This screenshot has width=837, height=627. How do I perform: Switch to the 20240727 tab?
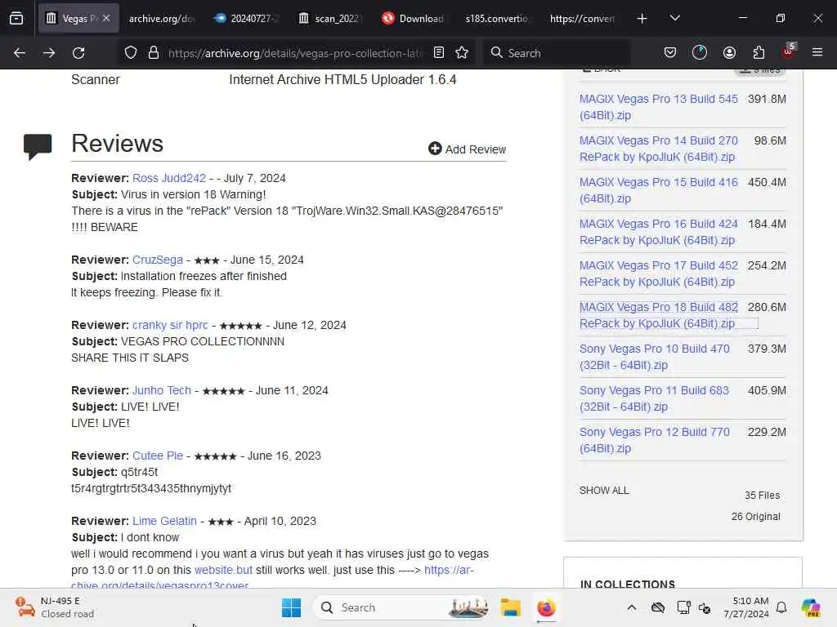tap(246, 18)
